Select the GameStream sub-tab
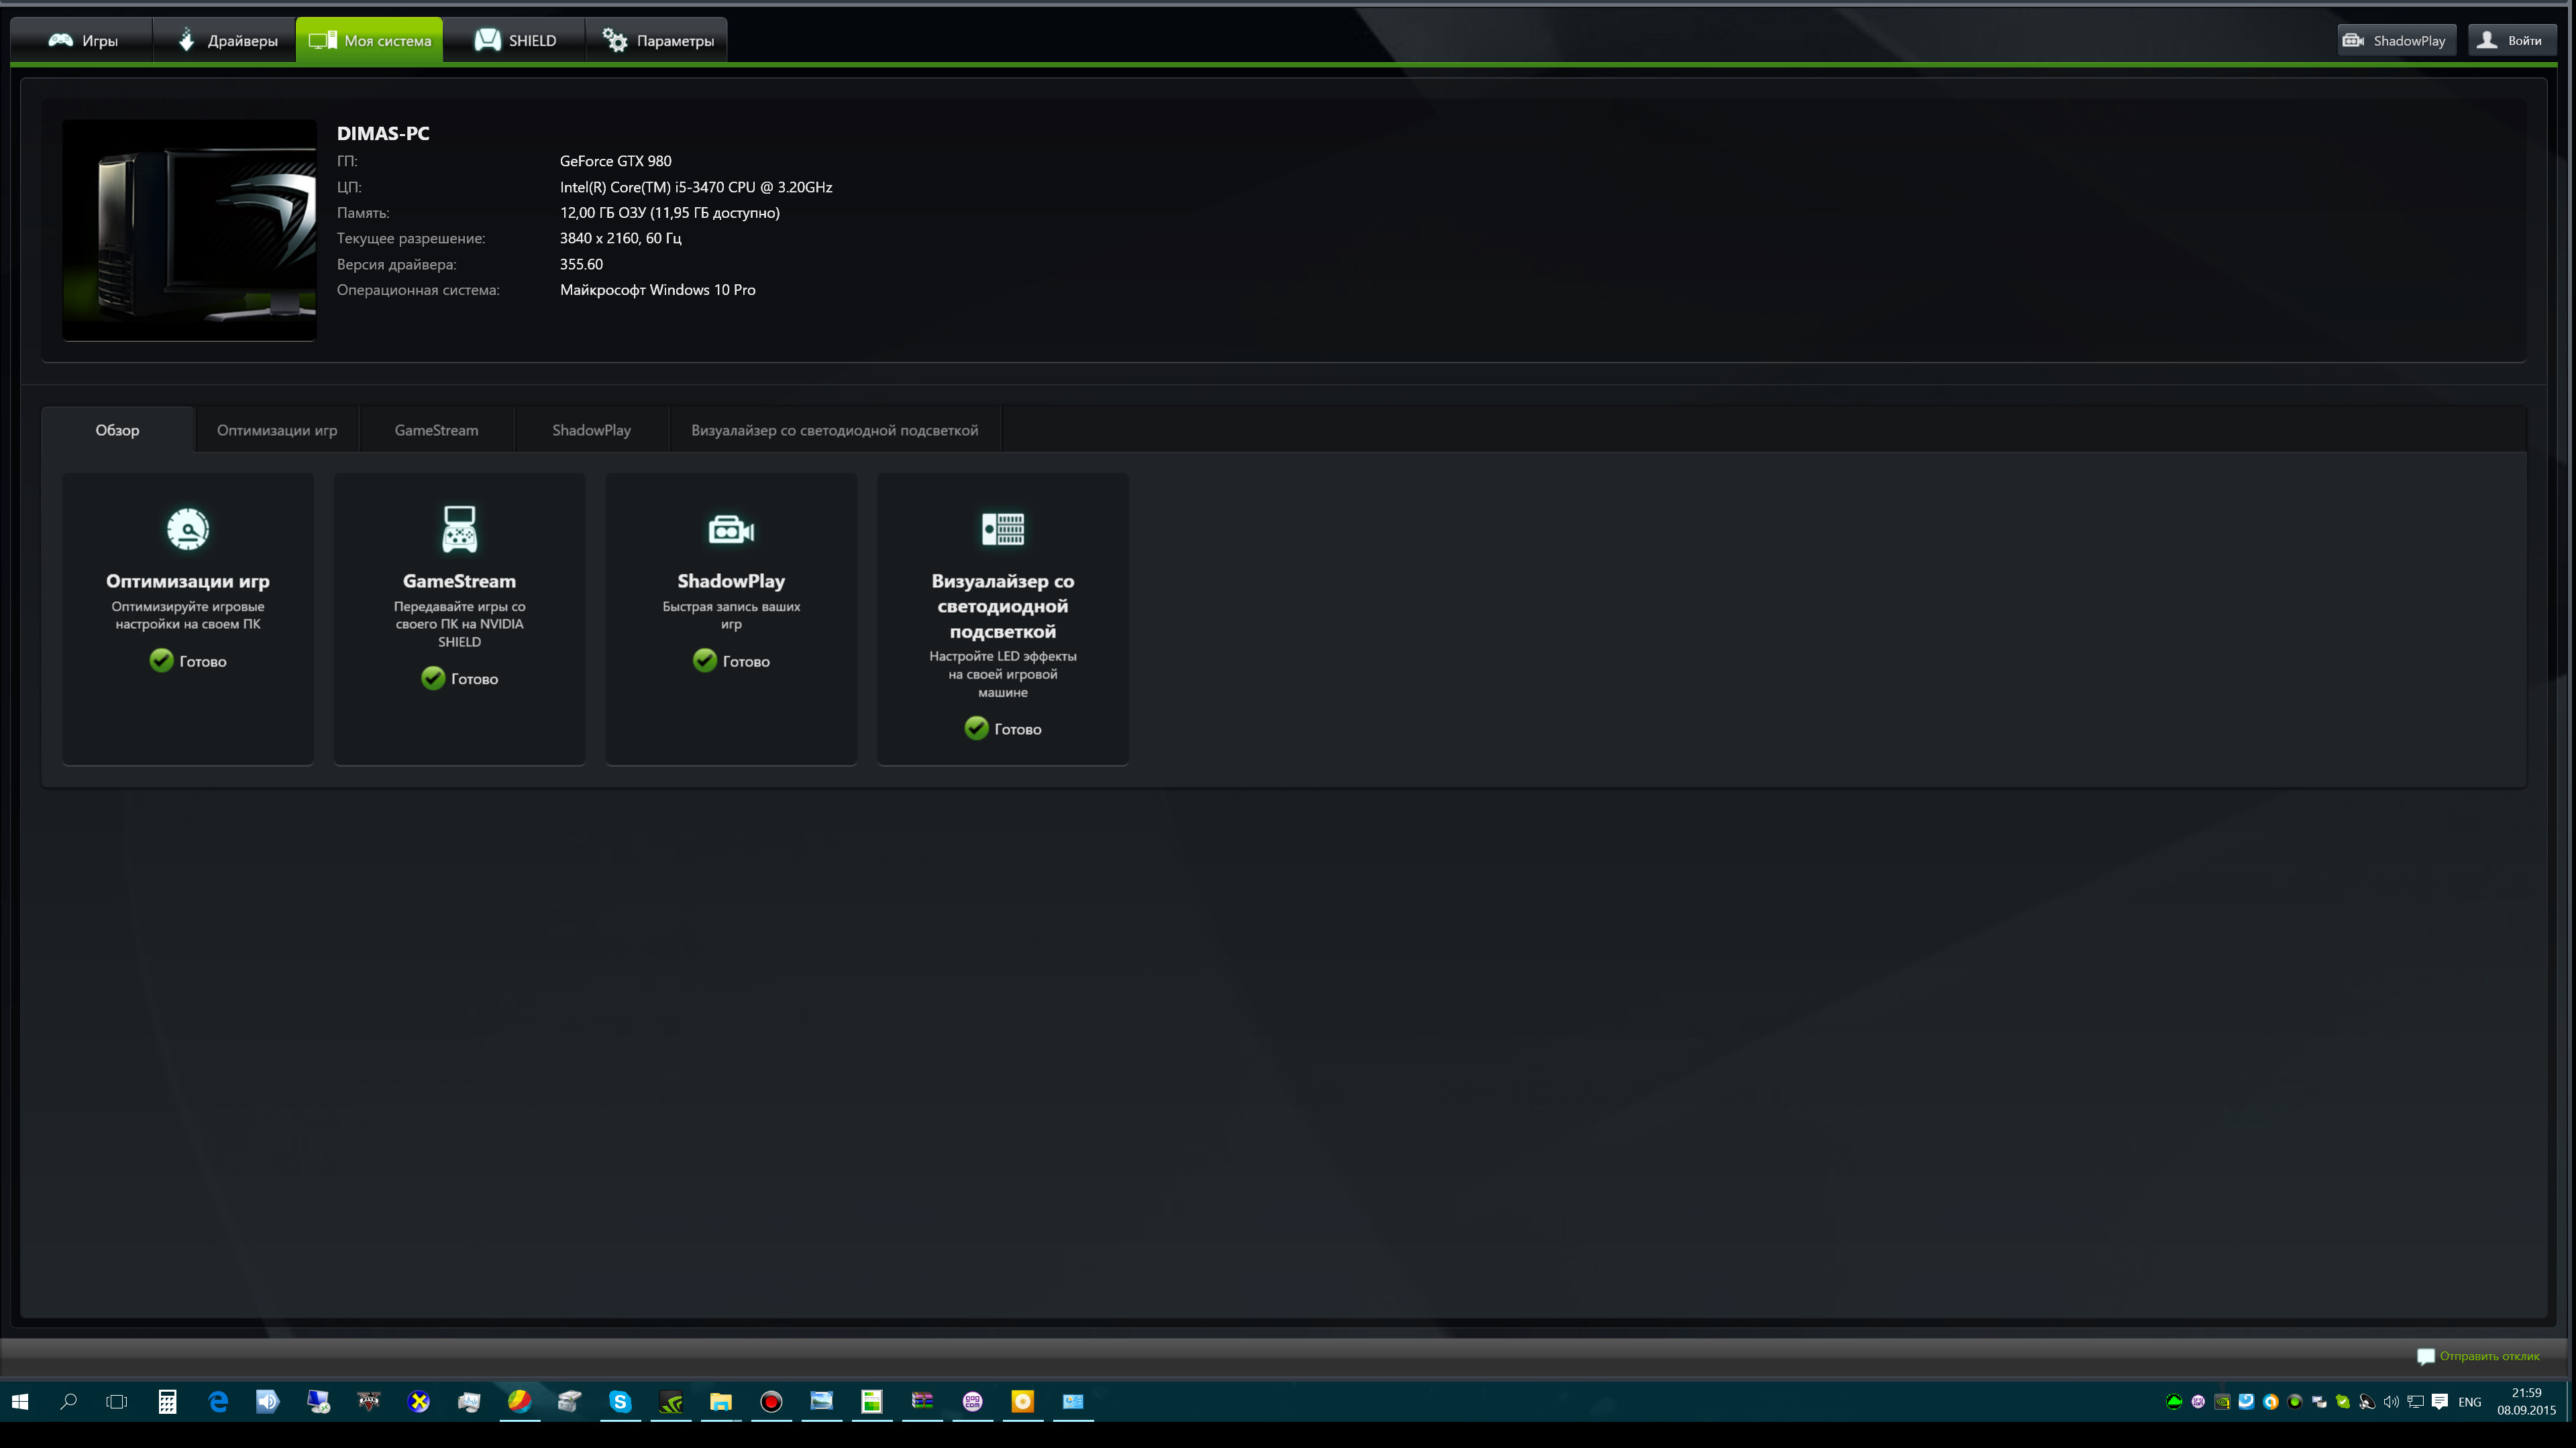Image resolution: width=2576 pixels, height=1448 pixels. [436, 430]
